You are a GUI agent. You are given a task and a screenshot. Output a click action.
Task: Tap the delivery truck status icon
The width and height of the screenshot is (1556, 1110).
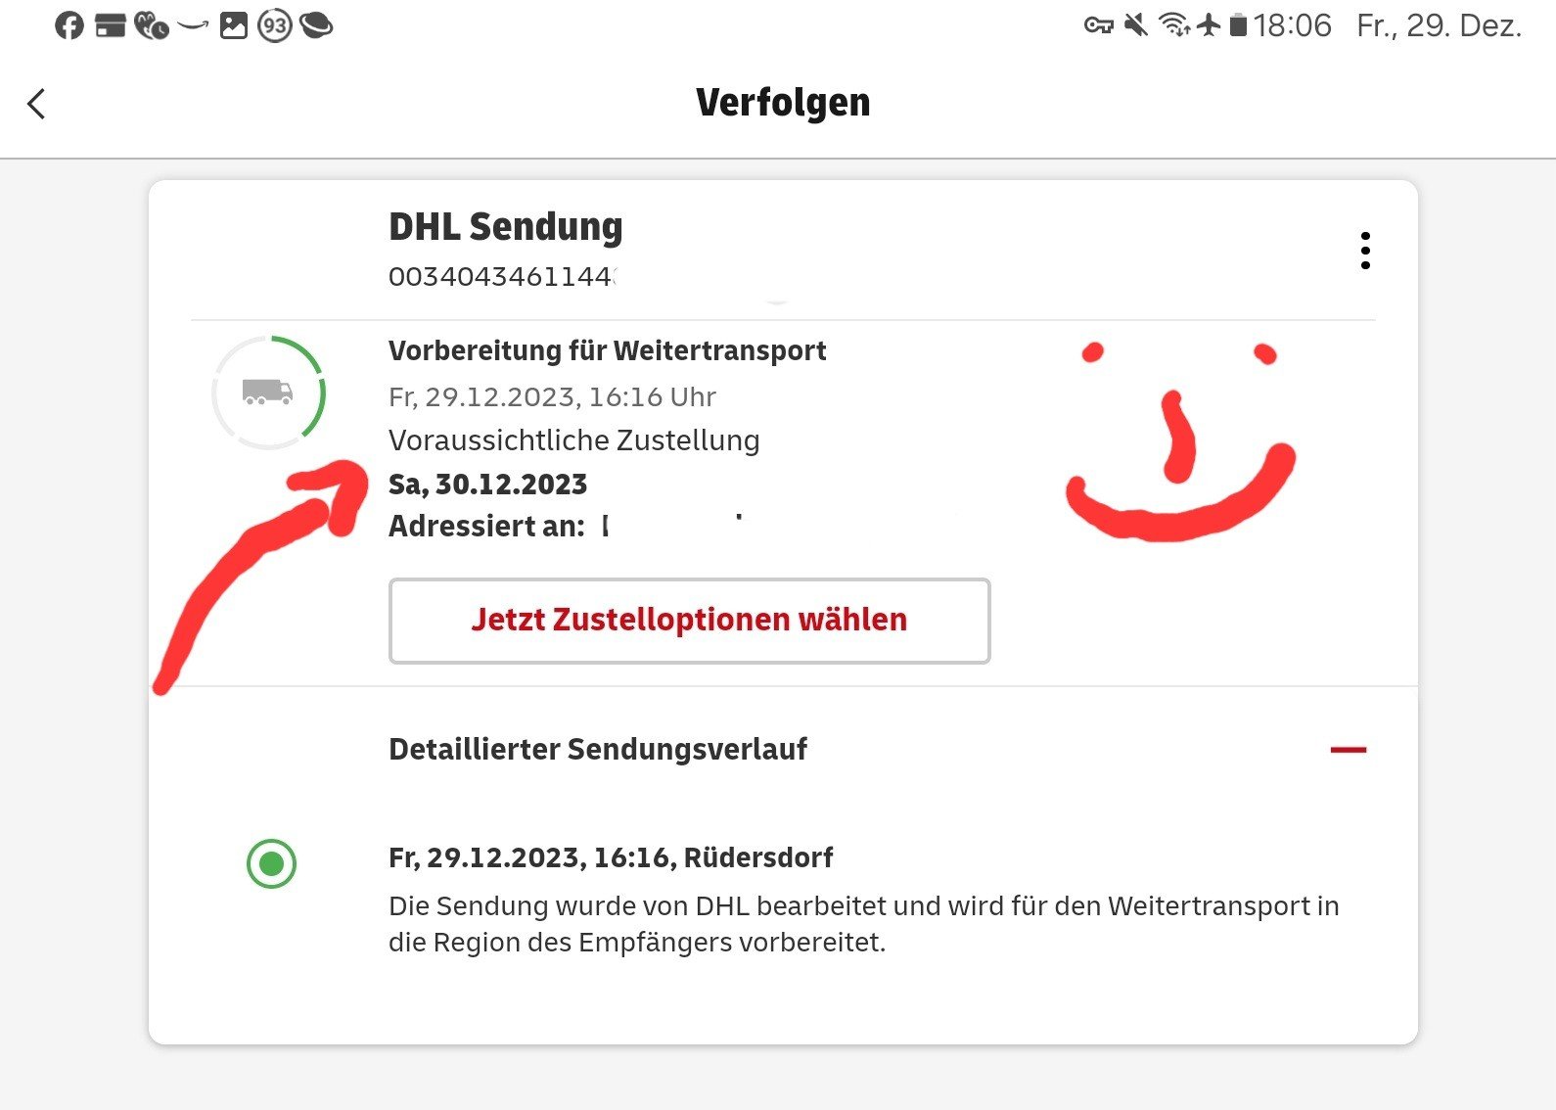pyautogui.click(x=267, y=393)
